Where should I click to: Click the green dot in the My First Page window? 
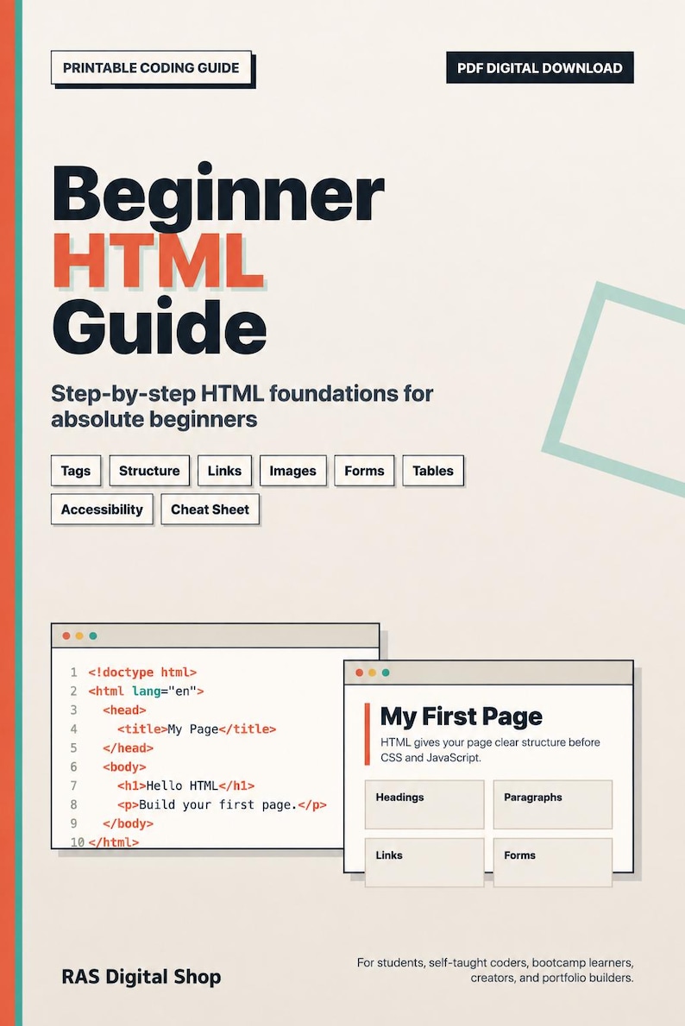[385, 673]
